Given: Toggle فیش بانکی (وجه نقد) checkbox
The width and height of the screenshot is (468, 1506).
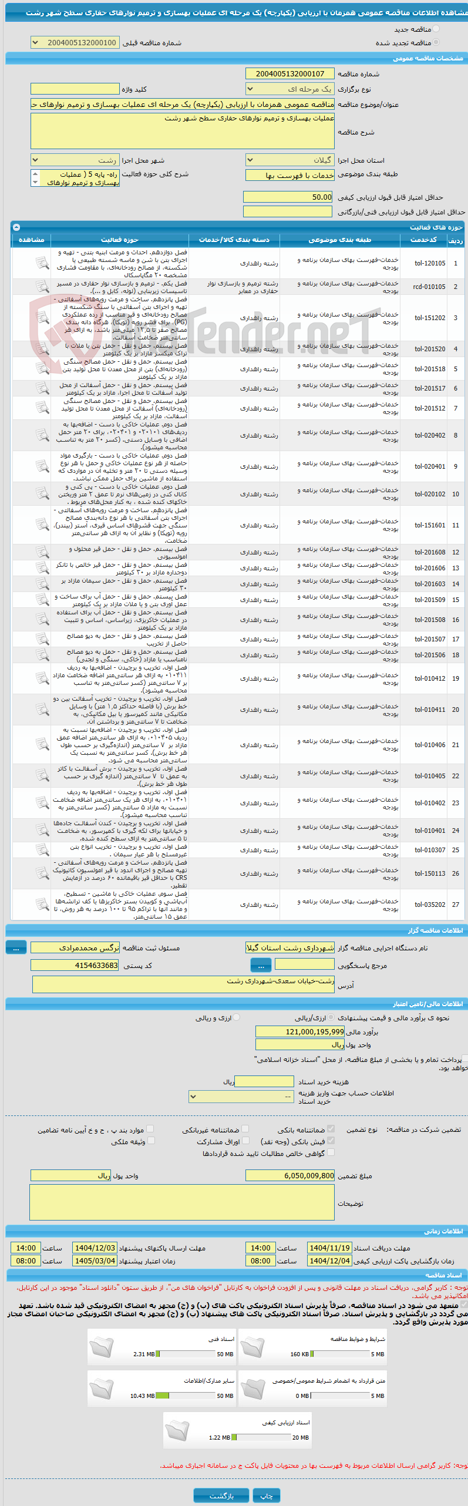Looking at the screenshot, I should tap(331, 1140).
